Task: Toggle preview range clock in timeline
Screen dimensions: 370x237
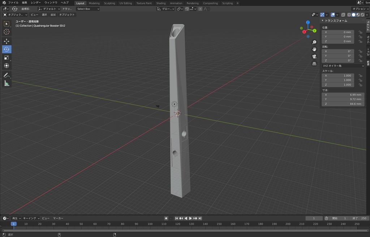Action: click(x=326, y=218)
